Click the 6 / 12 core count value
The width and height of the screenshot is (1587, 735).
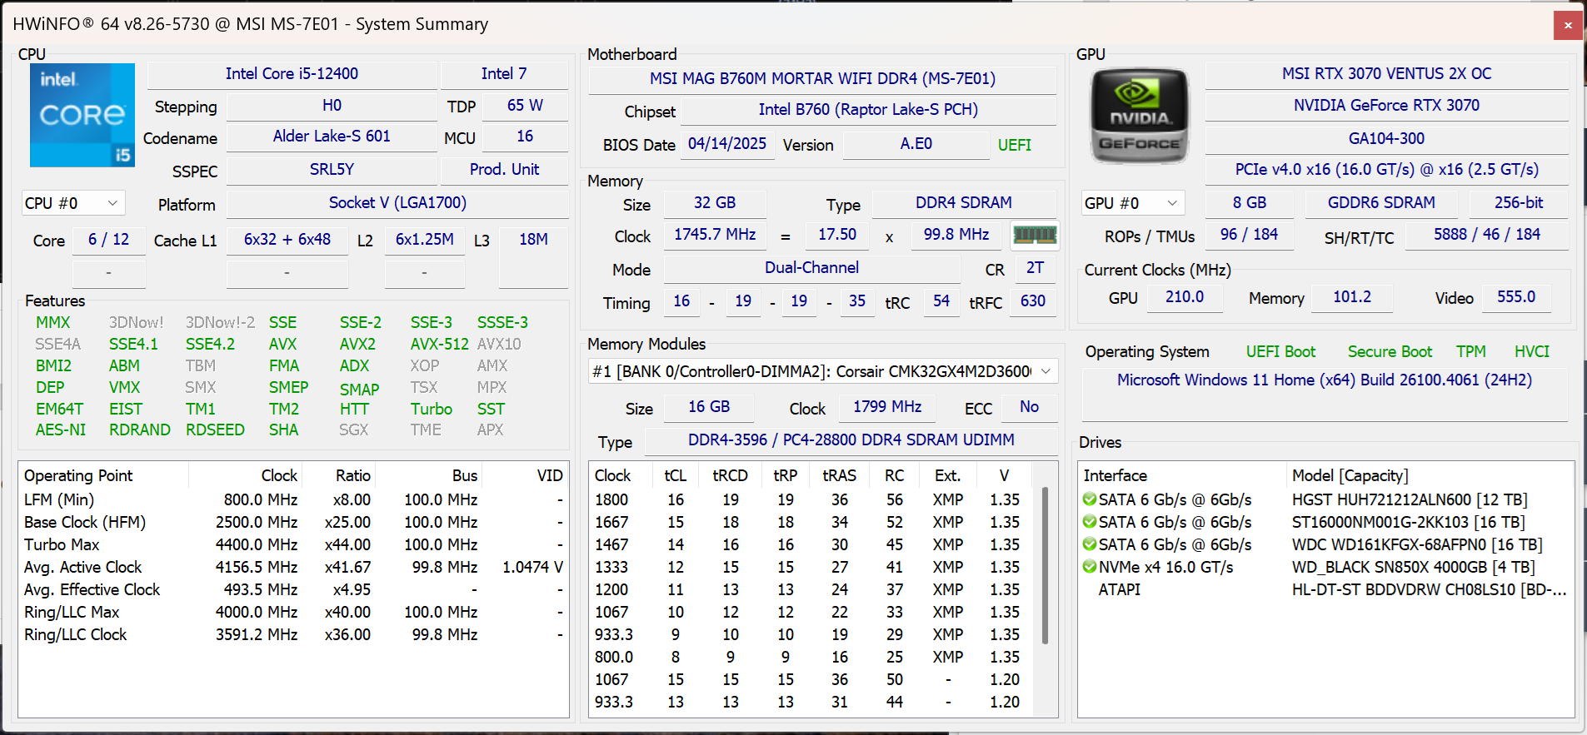[x=108, y=240]
